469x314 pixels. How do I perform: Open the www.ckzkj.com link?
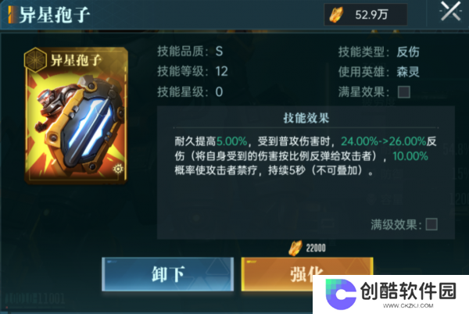pyautogui.click(x=408, y=305)
